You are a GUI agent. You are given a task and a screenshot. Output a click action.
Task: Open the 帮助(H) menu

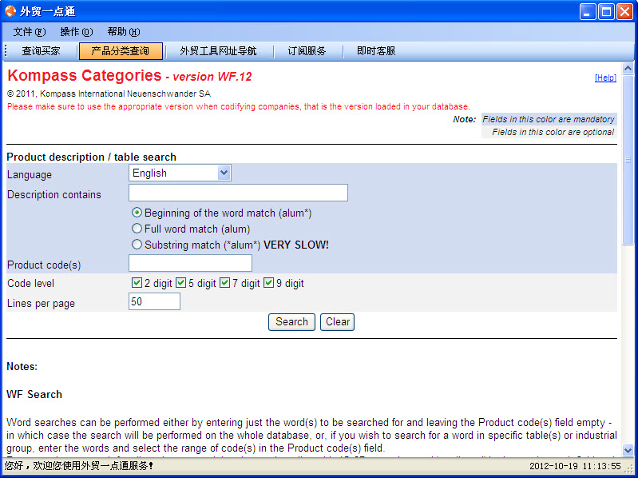124,32
